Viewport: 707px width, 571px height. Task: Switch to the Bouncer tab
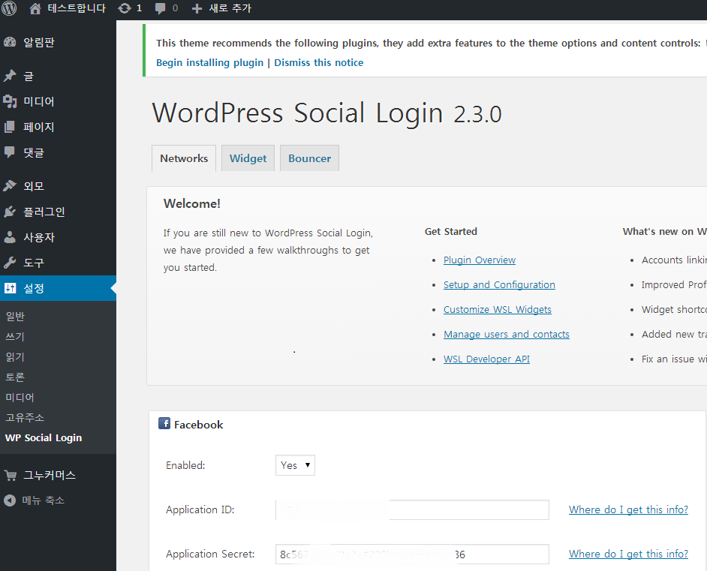pos(309,158)
